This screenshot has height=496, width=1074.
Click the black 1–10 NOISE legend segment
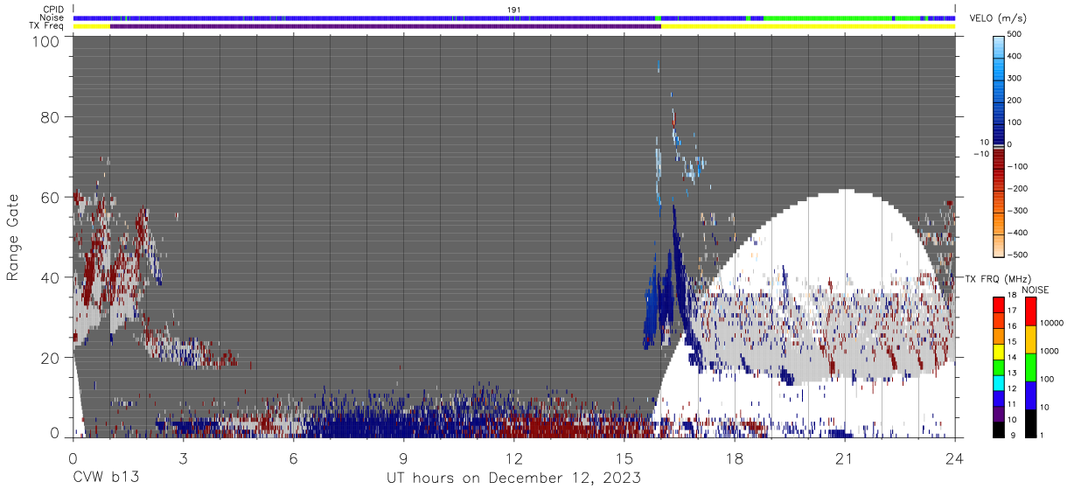[1030, 423]
